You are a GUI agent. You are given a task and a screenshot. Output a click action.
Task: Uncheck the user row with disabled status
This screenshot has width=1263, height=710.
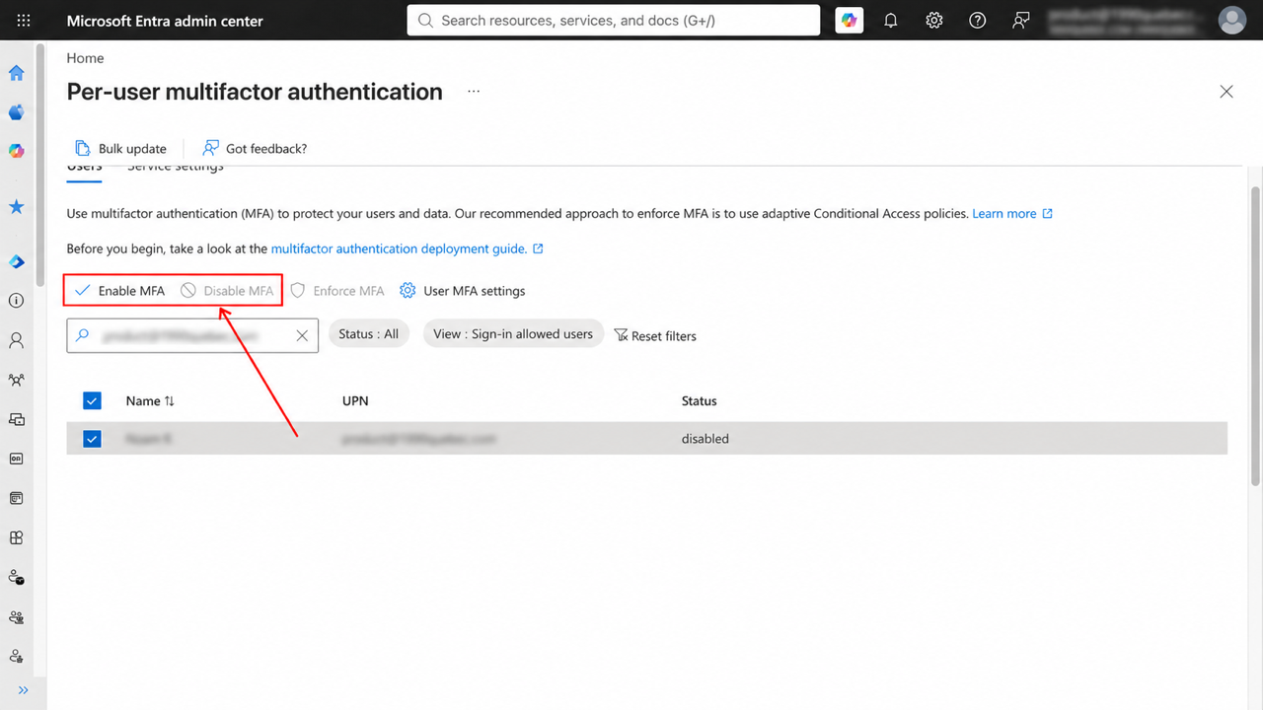pos(92,439)
